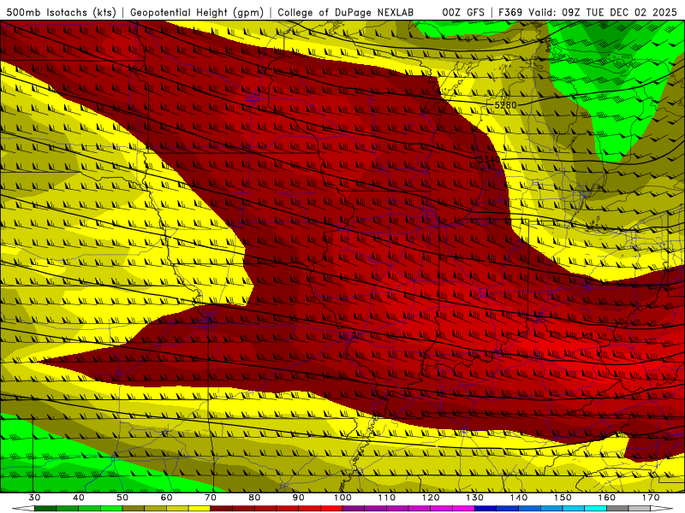Click the "00Z GFS" model run text

coord(463,12)
